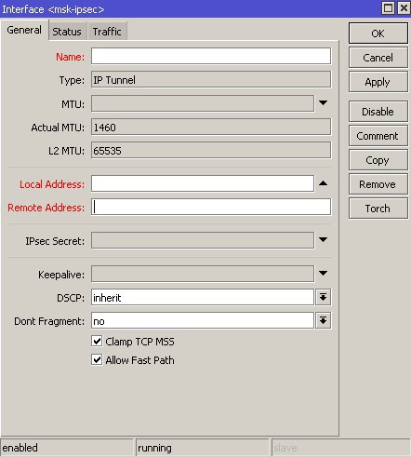This screenshot has height=458, width=411.
Task: Click the 'enabled' status bar entry
Action: tap(67, 448)
